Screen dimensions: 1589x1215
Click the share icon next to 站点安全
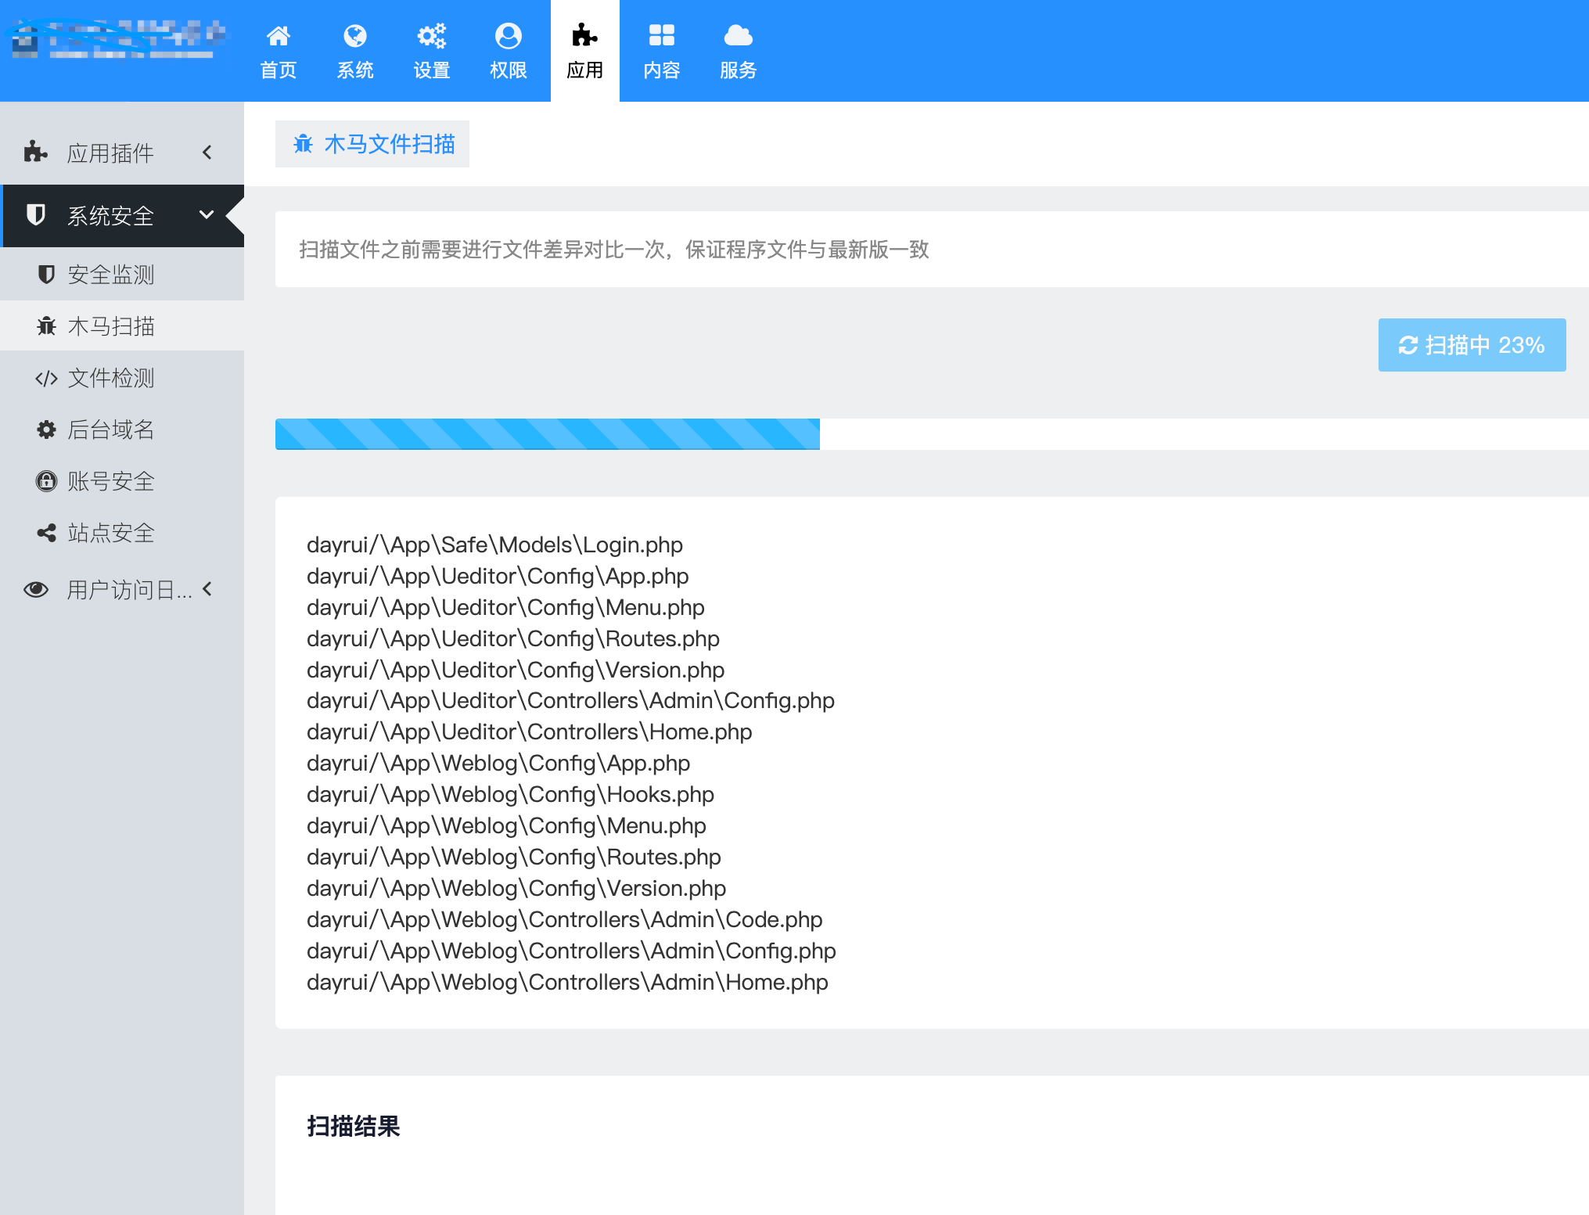click(46, 533)
